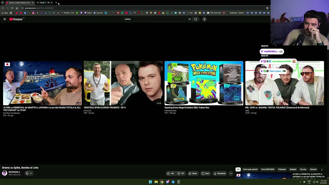Start voice search with the microphone
Image resolution: width=329 pixels, height=185 pixels.
(x=204, y=19)
